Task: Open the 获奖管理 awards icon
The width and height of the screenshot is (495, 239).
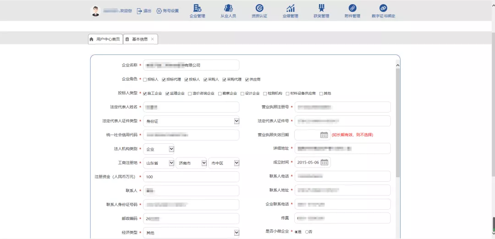Action: [321, 8]
